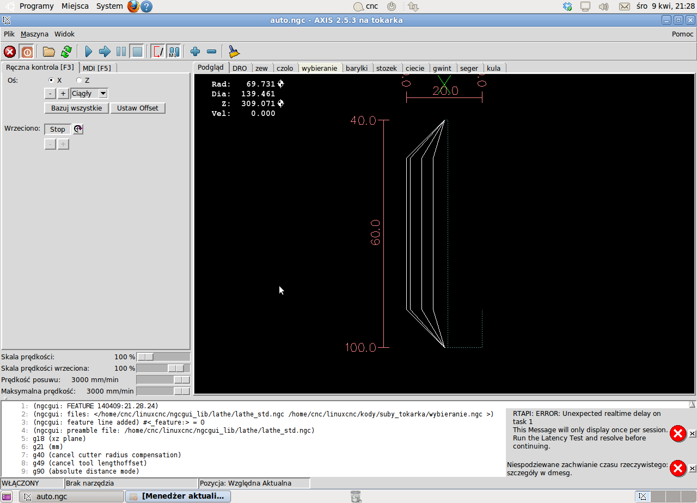697x503 pixels.
Task: Open the Ciągły jog increment dropdown
Action: (89, 94)
